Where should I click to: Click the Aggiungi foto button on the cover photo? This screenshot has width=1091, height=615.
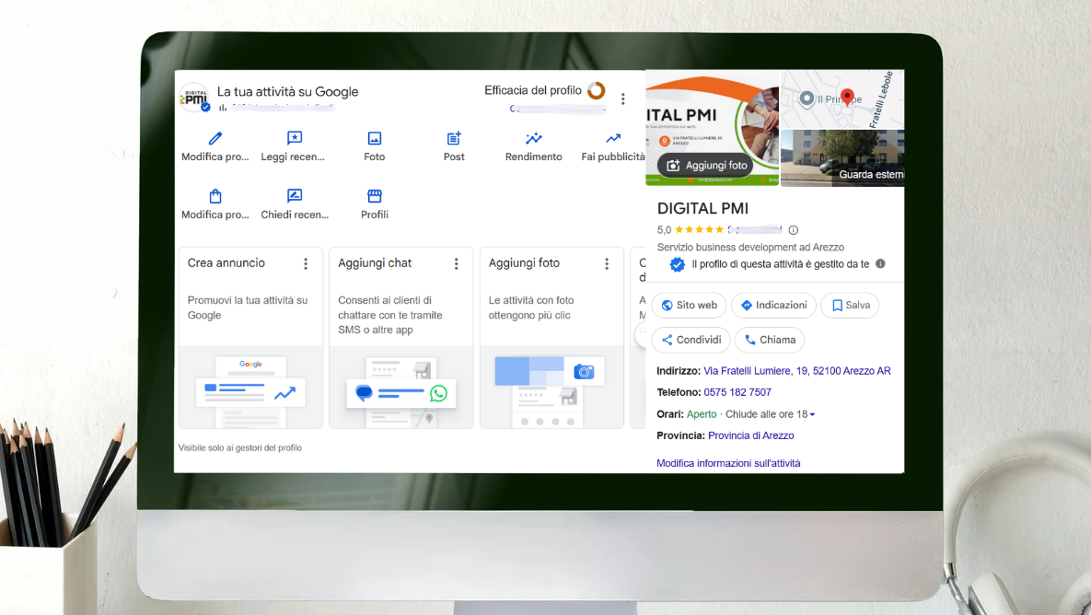click(x=707, y=166)
